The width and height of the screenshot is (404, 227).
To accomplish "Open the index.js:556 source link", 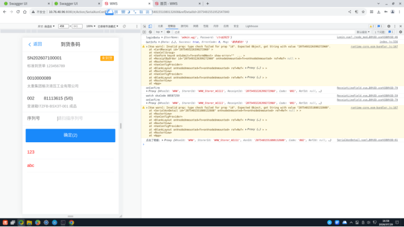I will [388, 42].
